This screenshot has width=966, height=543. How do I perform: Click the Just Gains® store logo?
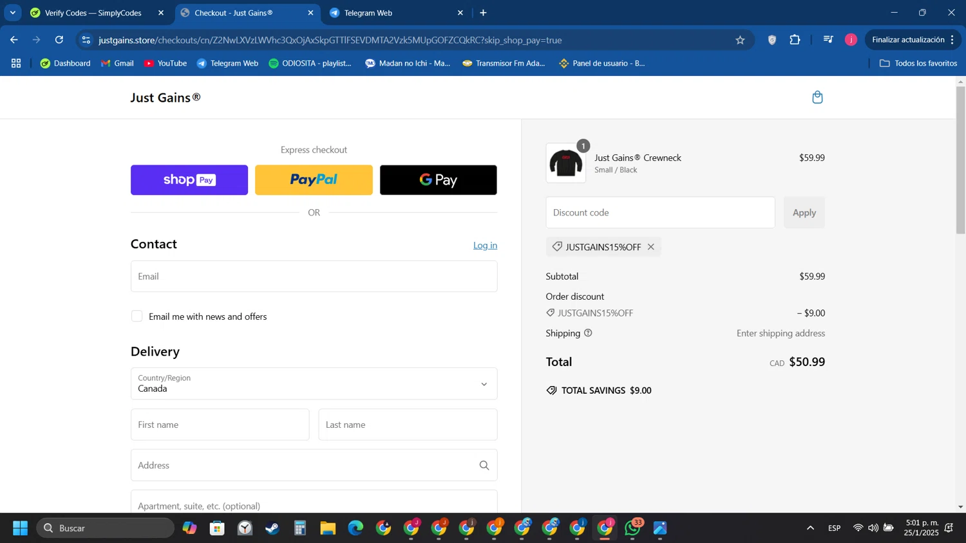point(166,98)
